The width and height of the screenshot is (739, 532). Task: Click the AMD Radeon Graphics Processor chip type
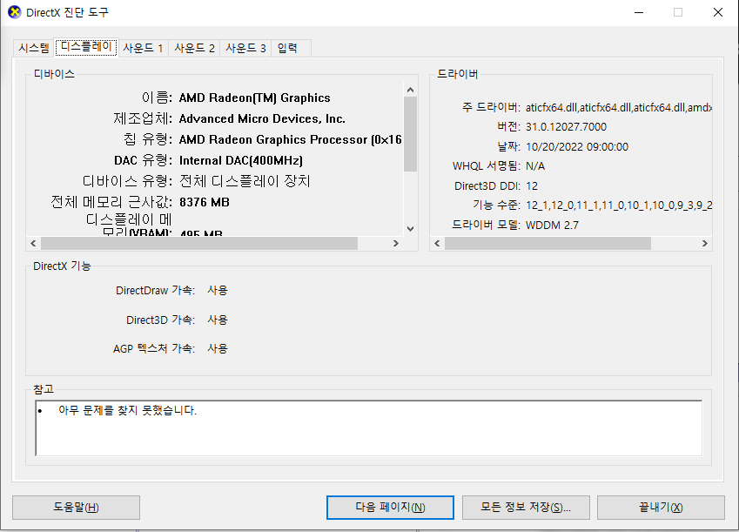291,139
